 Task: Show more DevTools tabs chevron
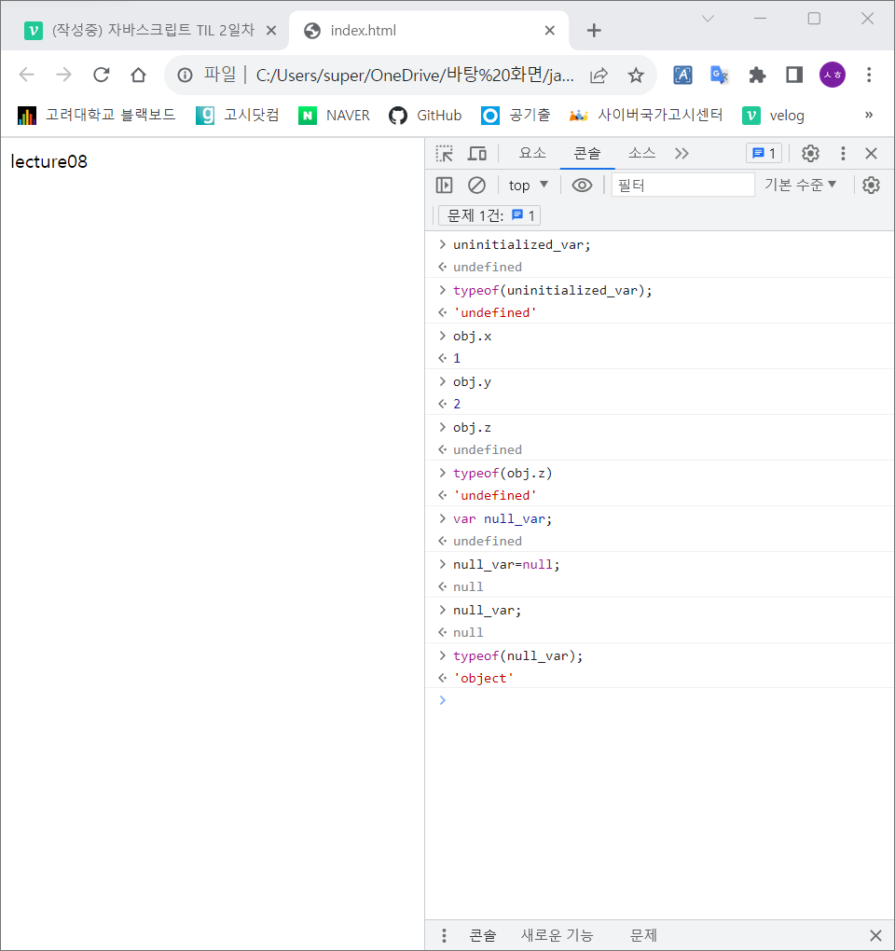682,154
